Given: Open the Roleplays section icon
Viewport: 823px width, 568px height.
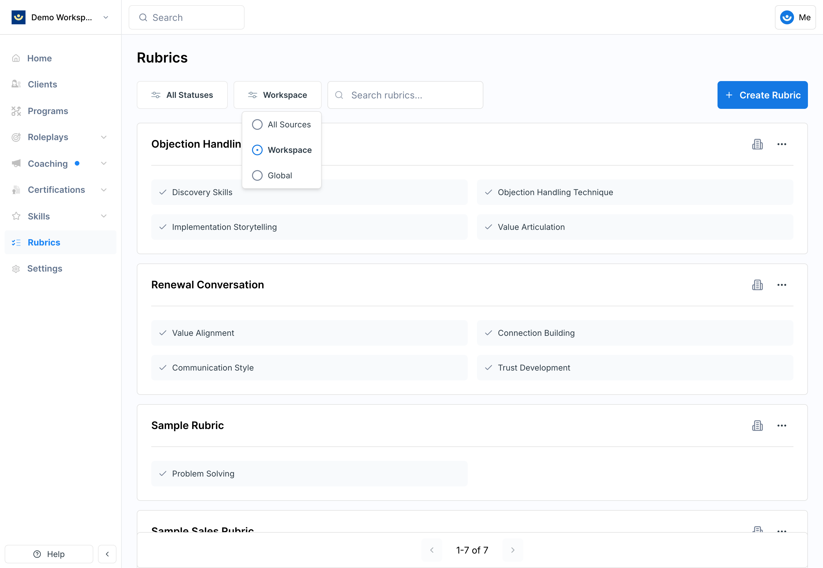Looking at the screenshot, I should coord(16,137).
